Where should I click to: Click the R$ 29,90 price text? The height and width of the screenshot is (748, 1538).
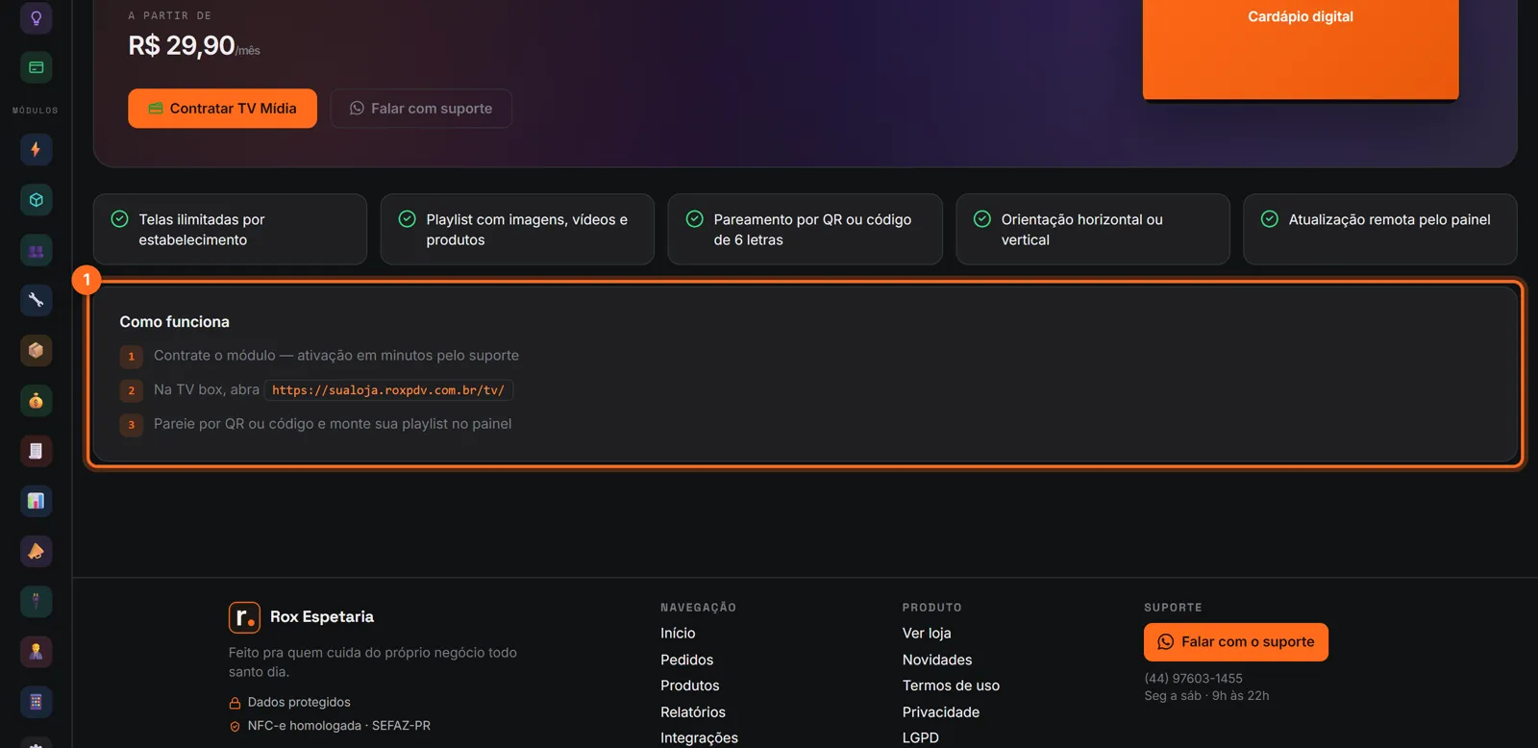182,45
